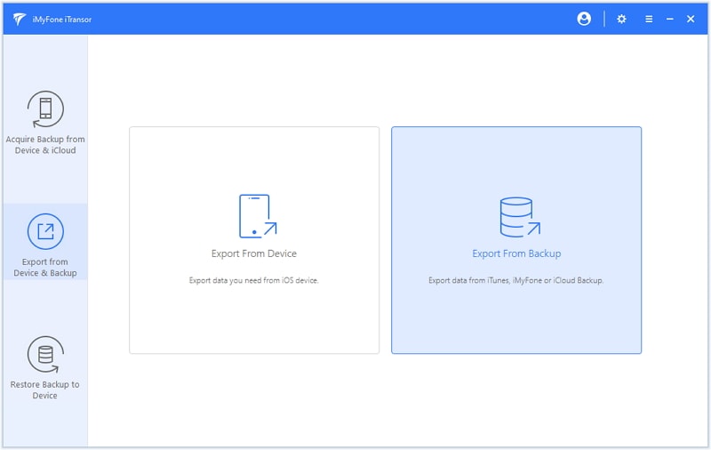Minimize the iTransor window
Image resolution: width=711 pixels, height=450 pixels.
coord(670,19)
